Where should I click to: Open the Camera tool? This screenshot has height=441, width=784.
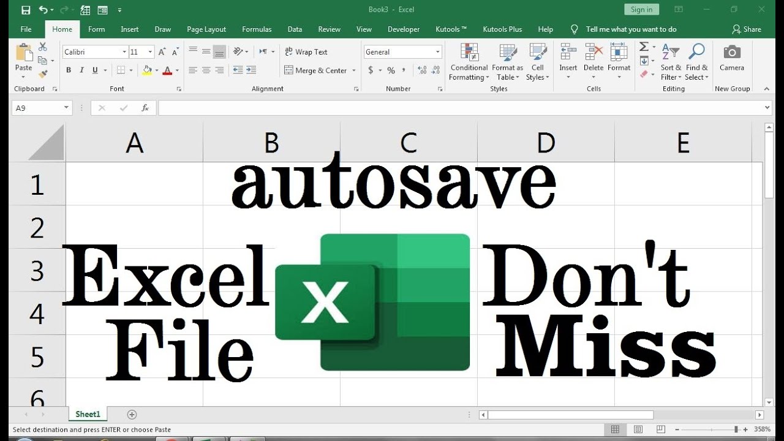tap(732, 58)
